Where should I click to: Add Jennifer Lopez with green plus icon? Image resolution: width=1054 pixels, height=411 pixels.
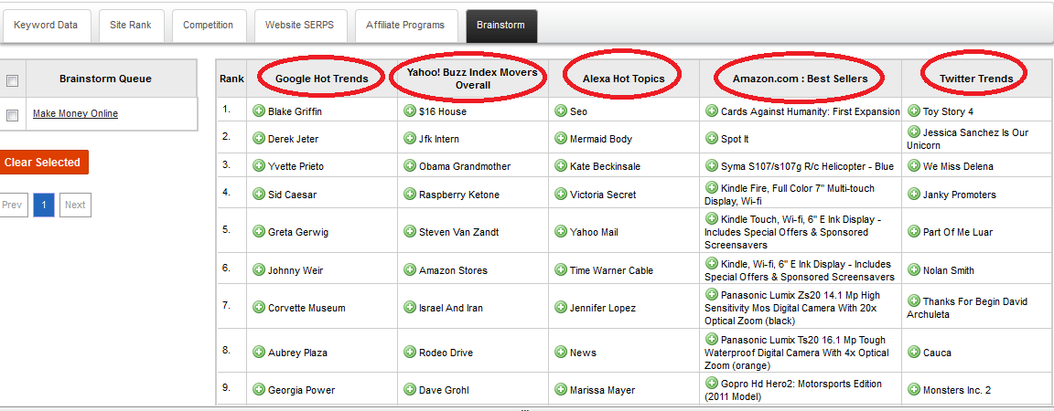(561, 307)
